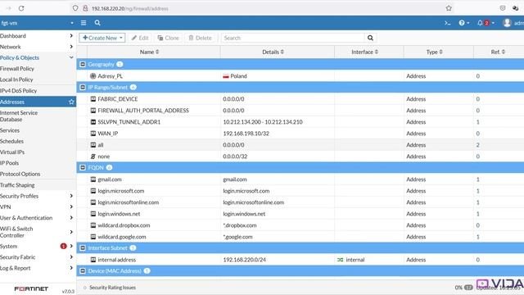This screenshot has width=524, height=295.
Task: Bookmark this page with the star icon
Action: (x=449, y=8)
